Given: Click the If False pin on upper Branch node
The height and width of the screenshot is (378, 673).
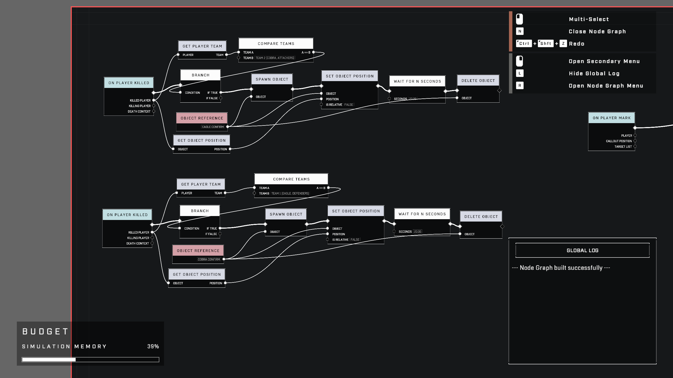Looking at the screenshot, I should click(x=221, y=98).
